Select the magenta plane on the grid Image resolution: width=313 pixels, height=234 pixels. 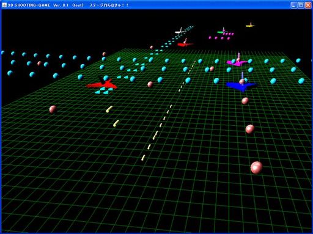click(x=237, y=61)
